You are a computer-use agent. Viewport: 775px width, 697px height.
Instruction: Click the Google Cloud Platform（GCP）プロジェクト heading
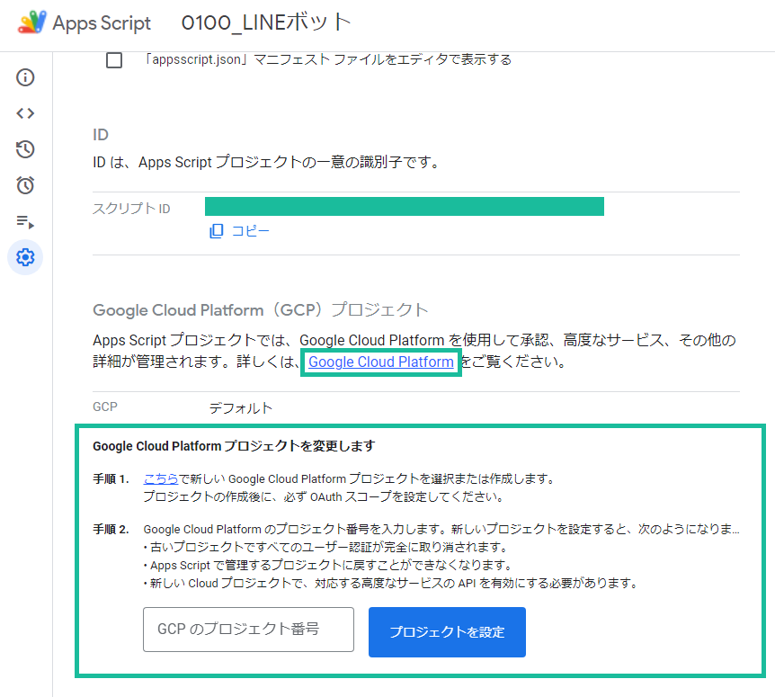(x=261, y=310)
